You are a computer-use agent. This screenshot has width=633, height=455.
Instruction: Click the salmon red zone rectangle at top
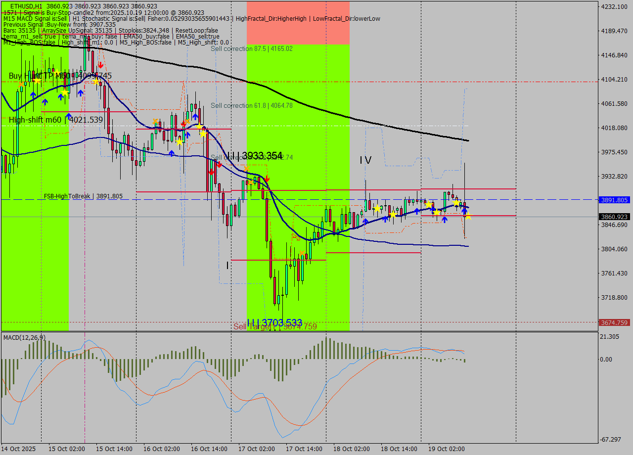[x=298, y=22]
